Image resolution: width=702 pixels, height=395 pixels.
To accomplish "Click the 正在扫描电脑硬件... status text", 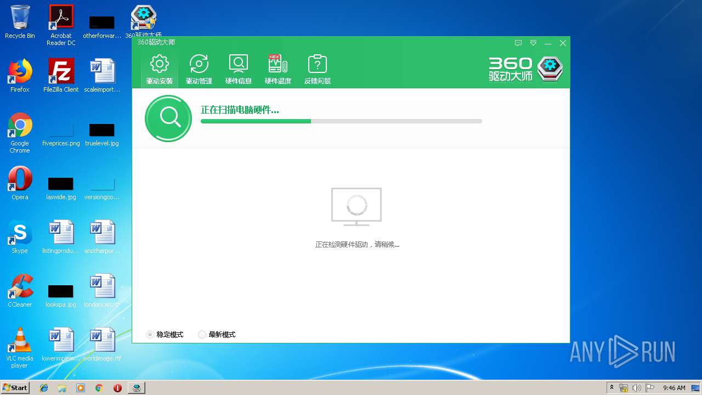I will (240, 110).
